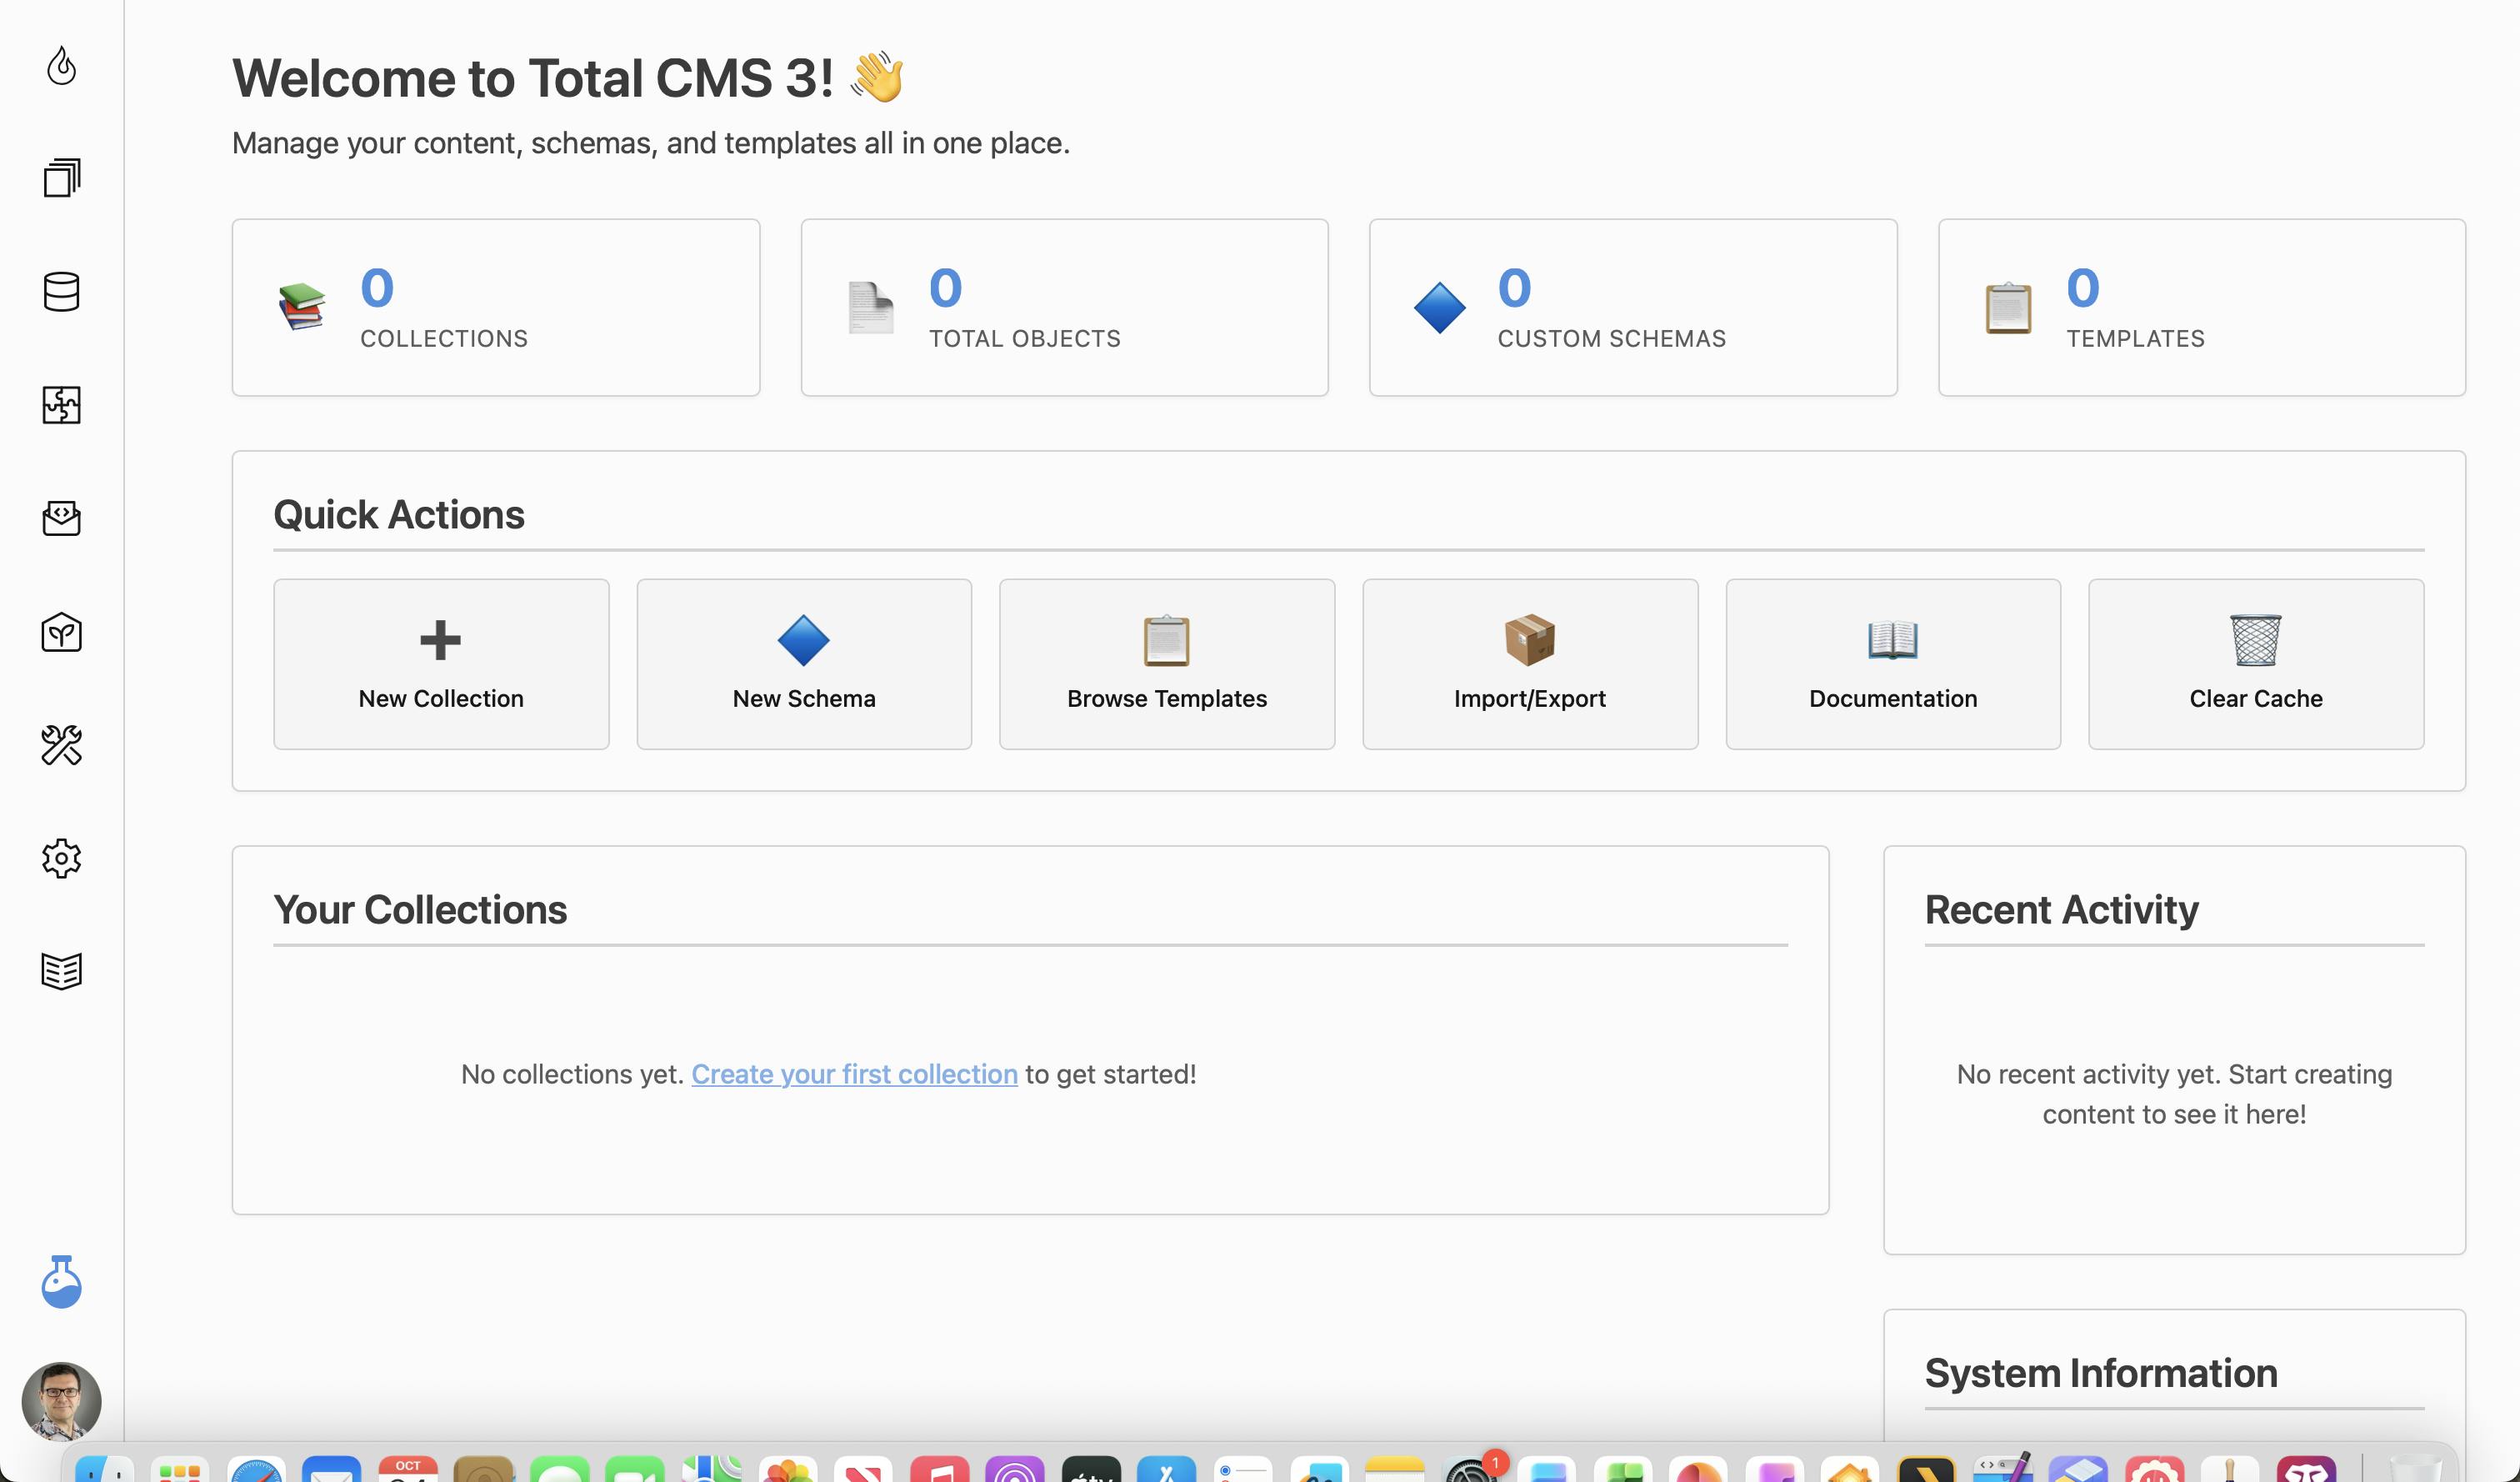Click the user profile avatar photo
Screen dimensions: 2520x1482
(61, 1400)
